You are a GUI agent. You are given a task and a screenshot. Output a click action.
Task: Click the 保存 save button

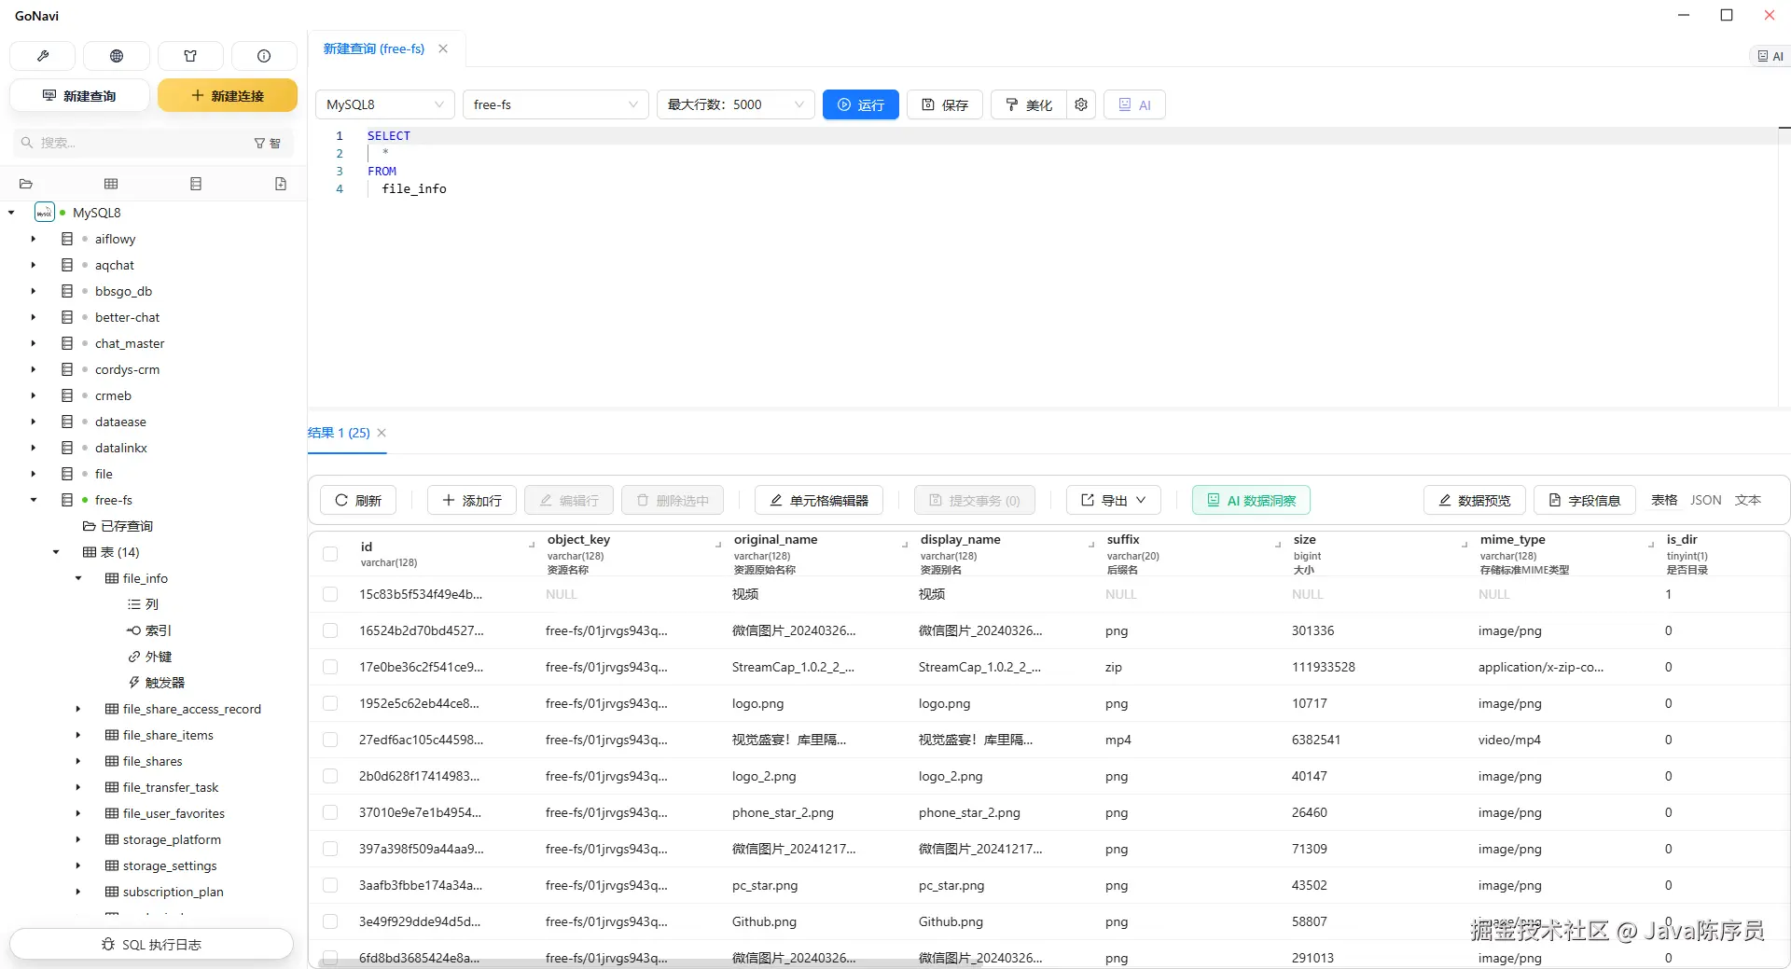pyautogui.click(x=945, y=104)
